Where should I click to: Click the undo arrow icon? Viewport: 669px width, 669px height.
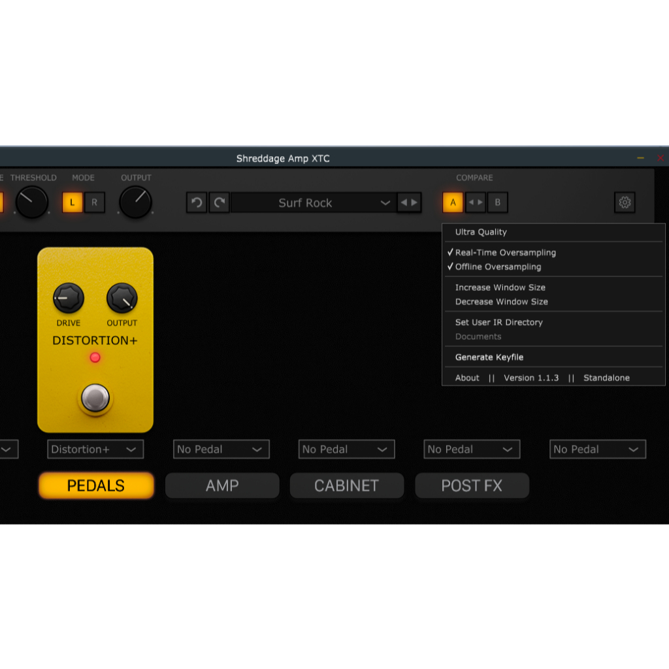click(x=196, y=203)
